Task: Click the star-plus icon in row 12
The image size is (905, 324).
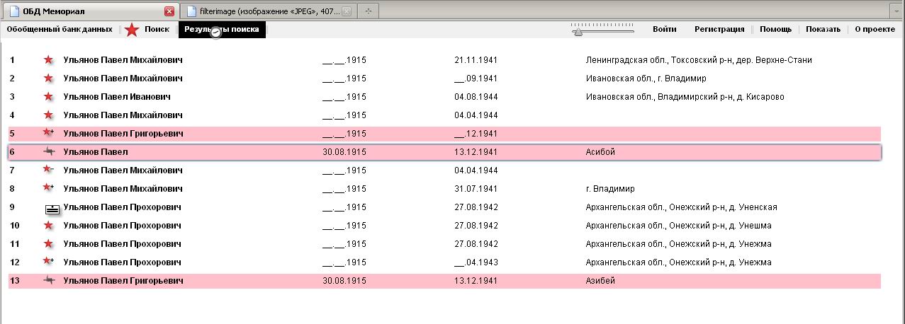Action: click(x=48, y=262)
